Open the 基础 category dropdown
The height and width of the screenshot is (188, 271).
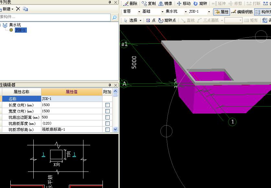pos(162,12)
